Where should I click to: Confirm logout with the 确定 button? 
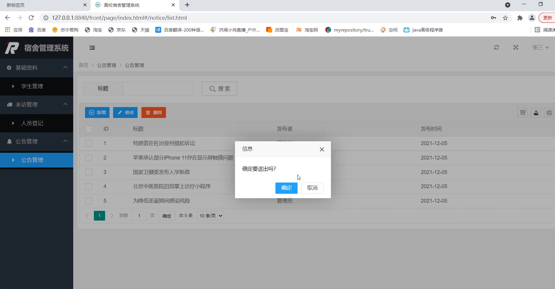tap(286, 188)
